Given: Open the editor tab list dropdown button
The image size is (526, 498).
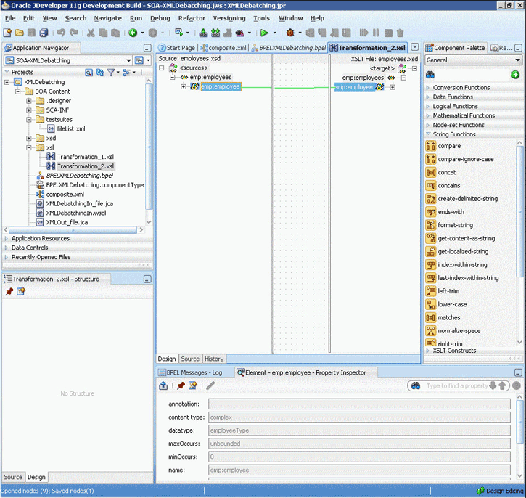Looking at the screenshot, I should pos(415,47).
